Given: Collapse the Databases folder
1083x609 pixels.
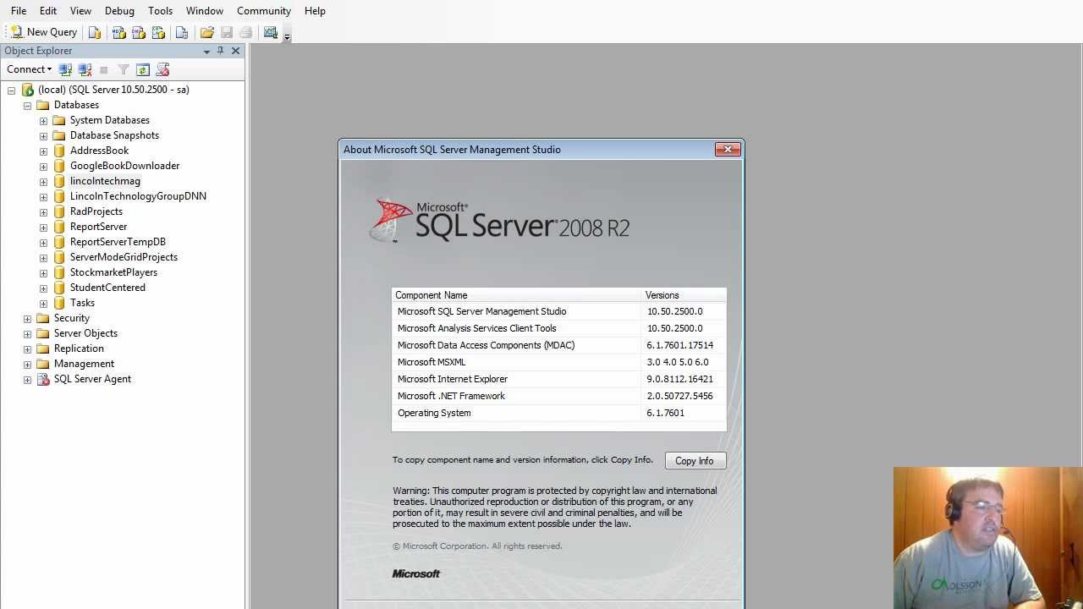Looking at the screenshot, I should tap(28, 106).
